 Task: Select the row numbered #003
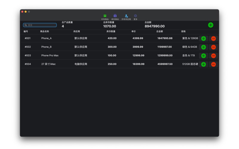[x=28, y=55]
